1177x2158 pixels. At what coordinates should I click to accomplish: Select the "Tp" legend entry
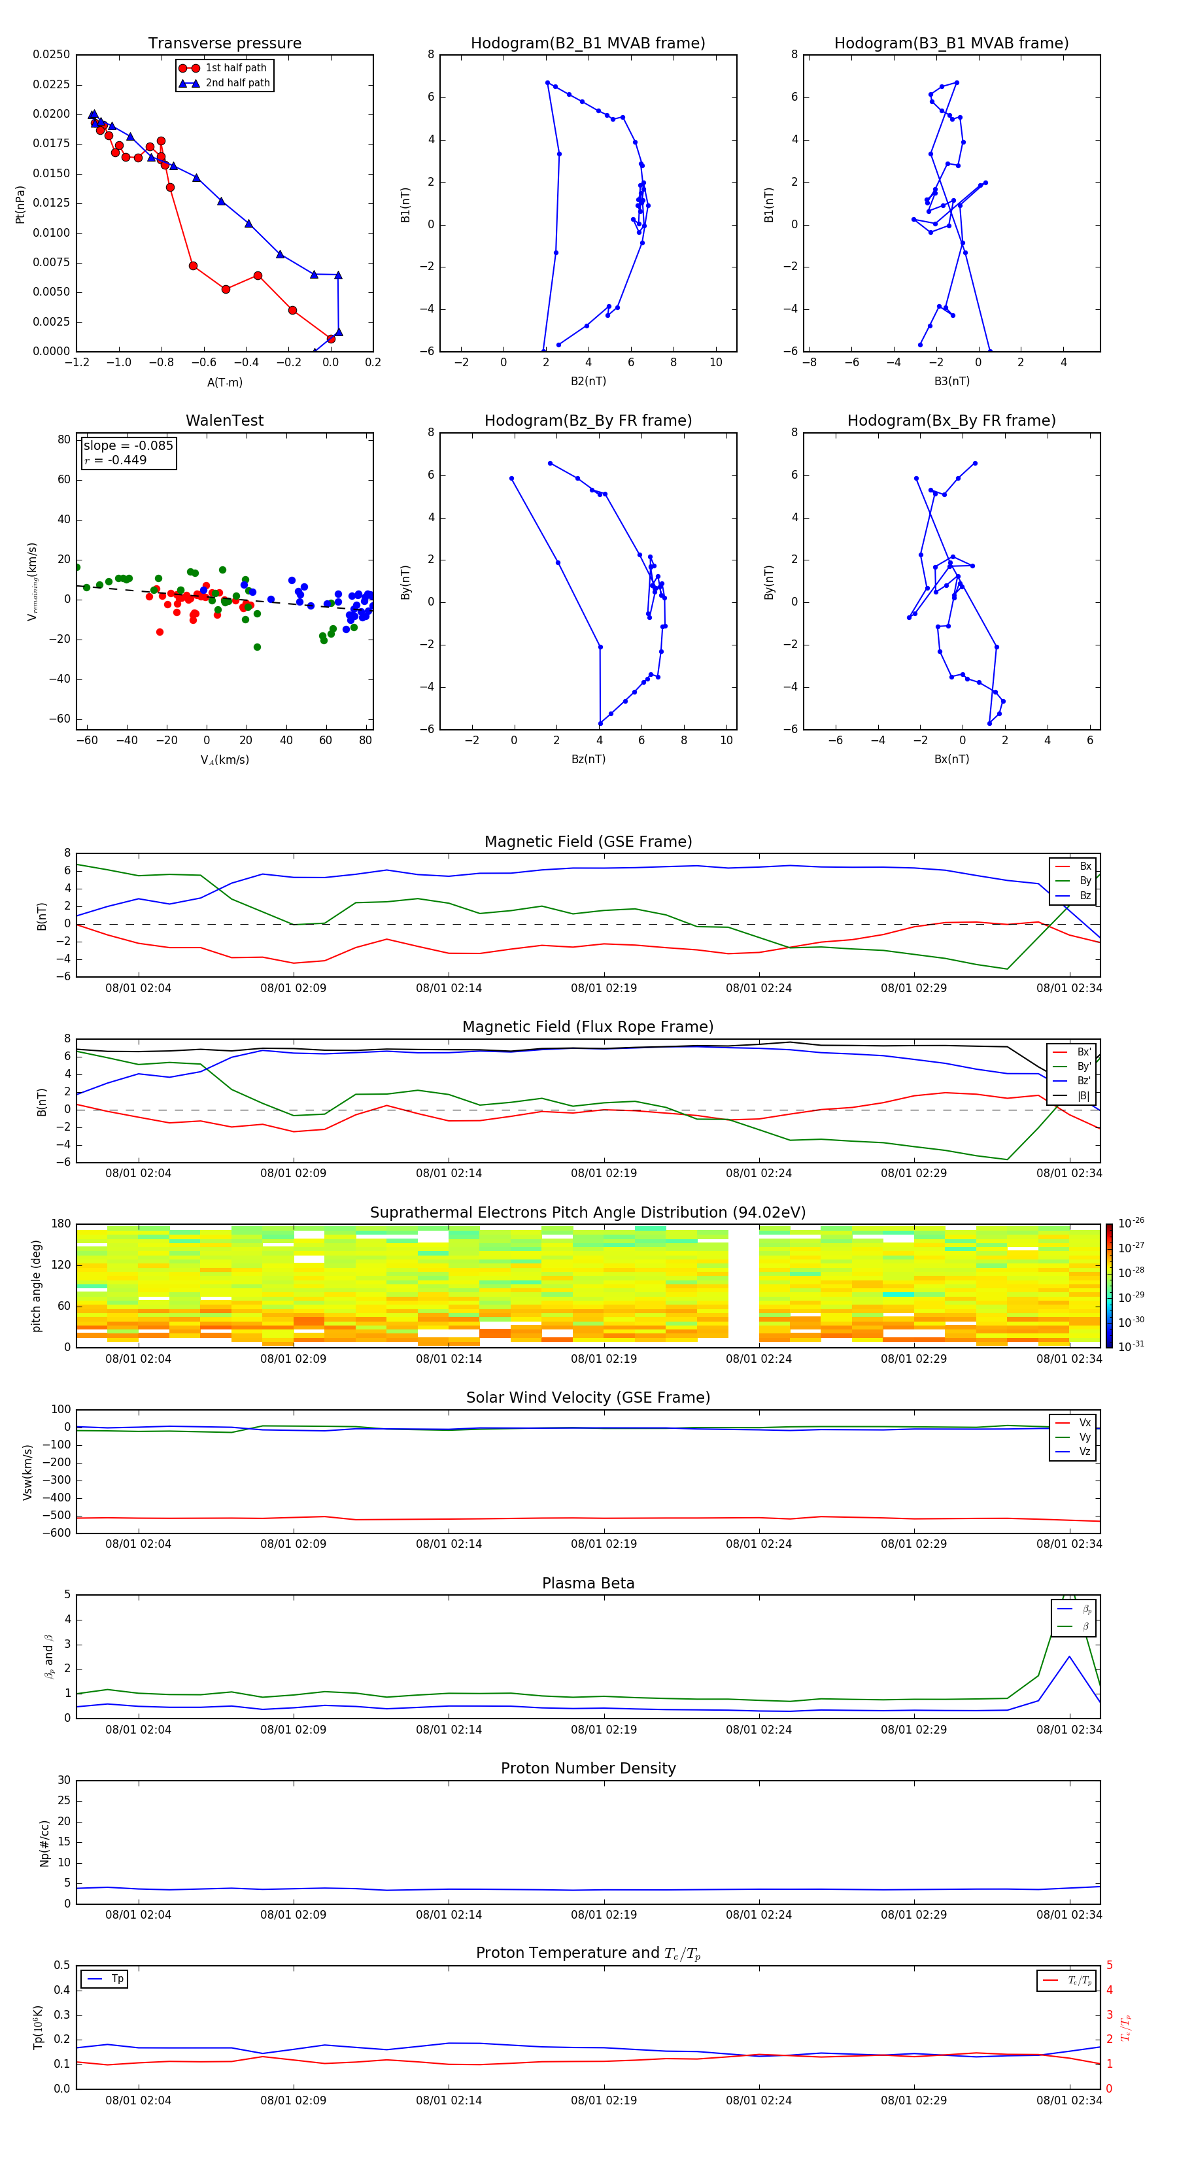click(x=105, y=1979)
